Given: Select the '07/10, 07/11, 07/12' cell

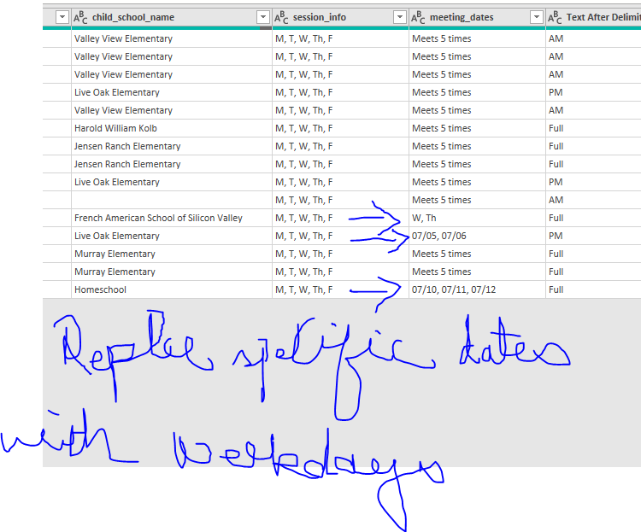Looking at the screenshot, I should [477, 289].
